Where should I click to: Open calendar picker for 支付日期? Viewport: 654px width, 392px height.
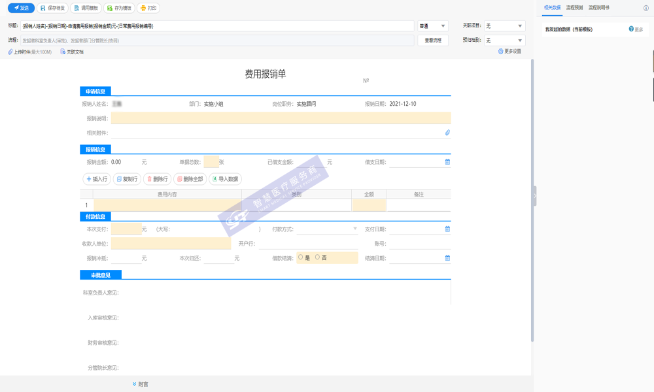[448, 229]
